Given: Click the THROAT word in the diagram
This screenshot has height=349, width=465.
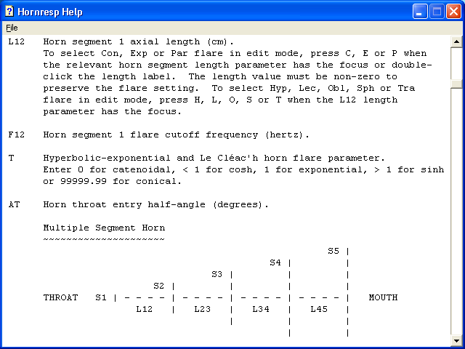Looking at the screenshot, I should [60, 297].
